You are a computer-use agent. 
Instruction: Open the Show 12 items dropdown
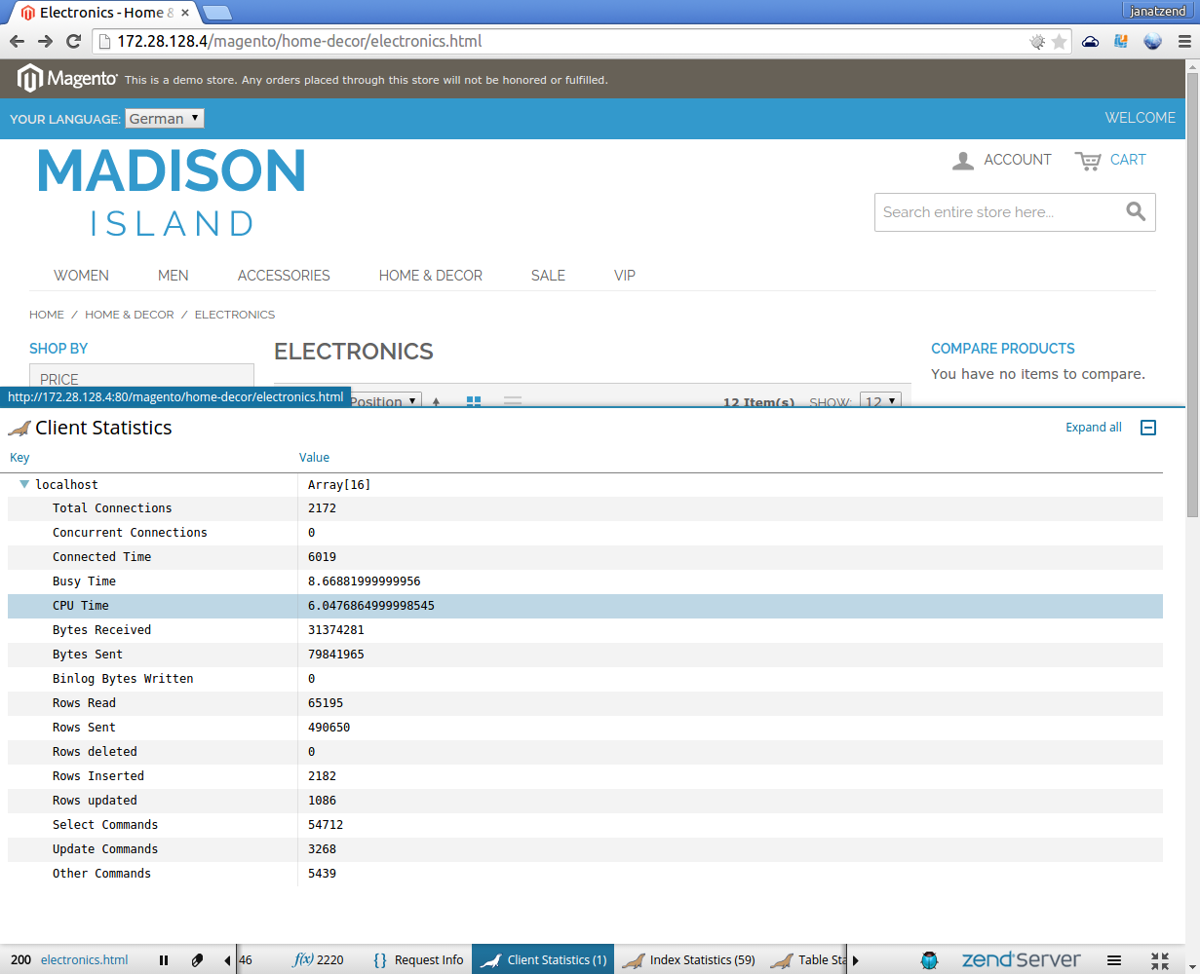(880, 401)
